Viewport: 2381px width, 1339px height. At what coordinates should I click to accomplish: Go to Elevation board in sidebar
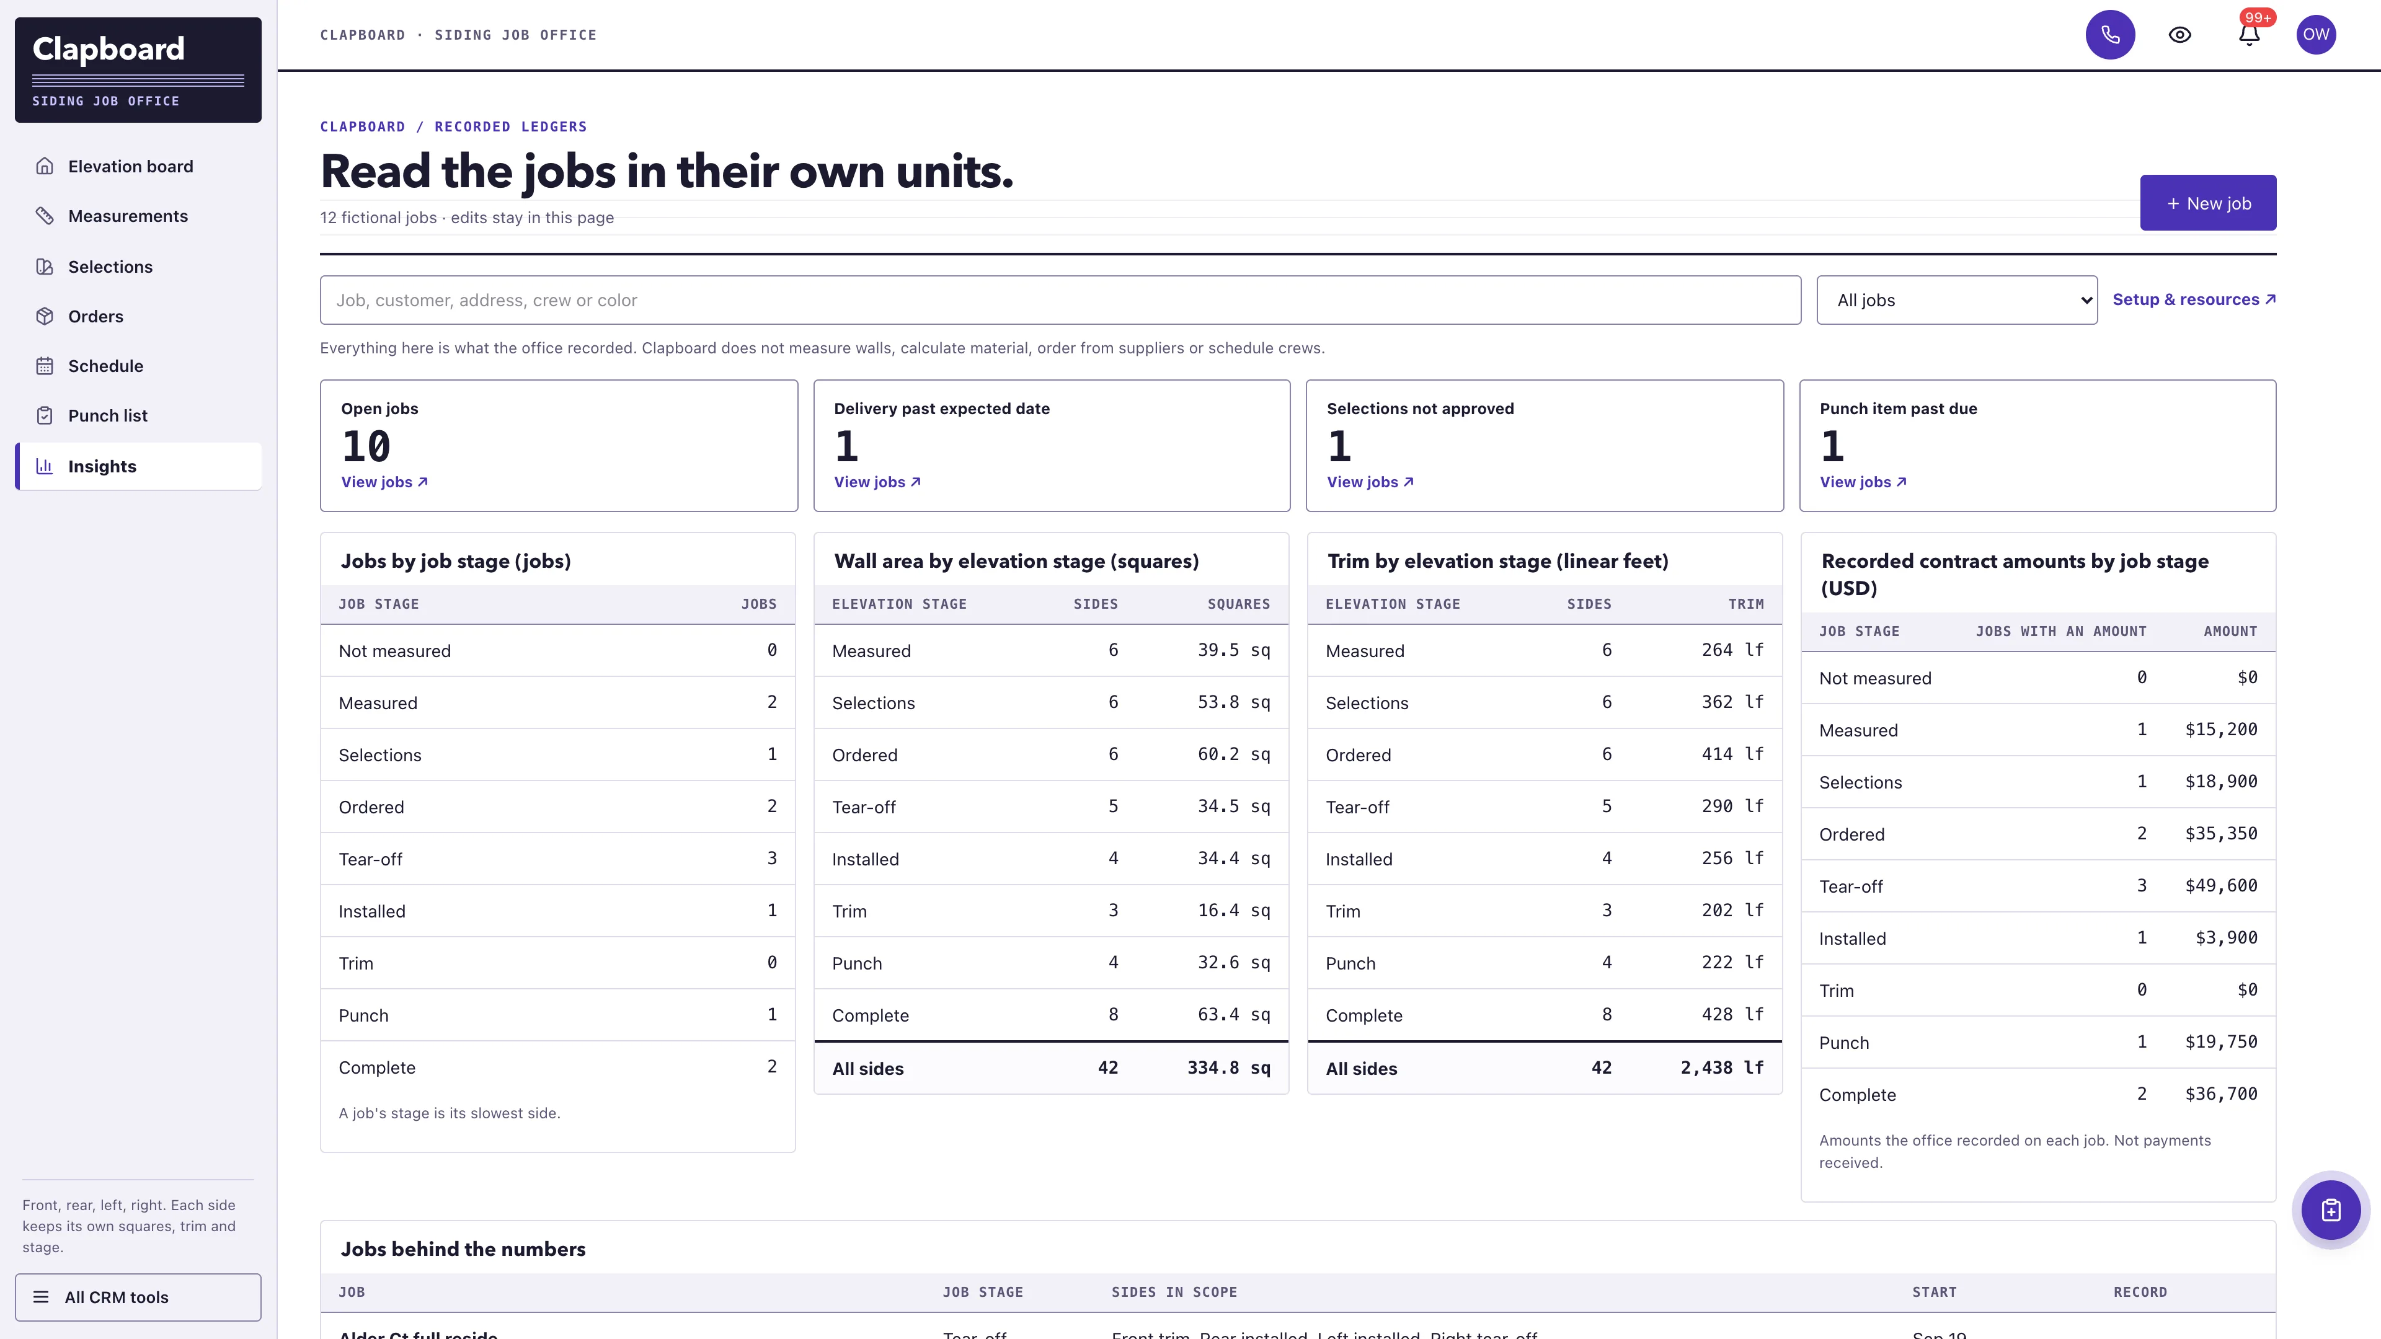[139, 166]
